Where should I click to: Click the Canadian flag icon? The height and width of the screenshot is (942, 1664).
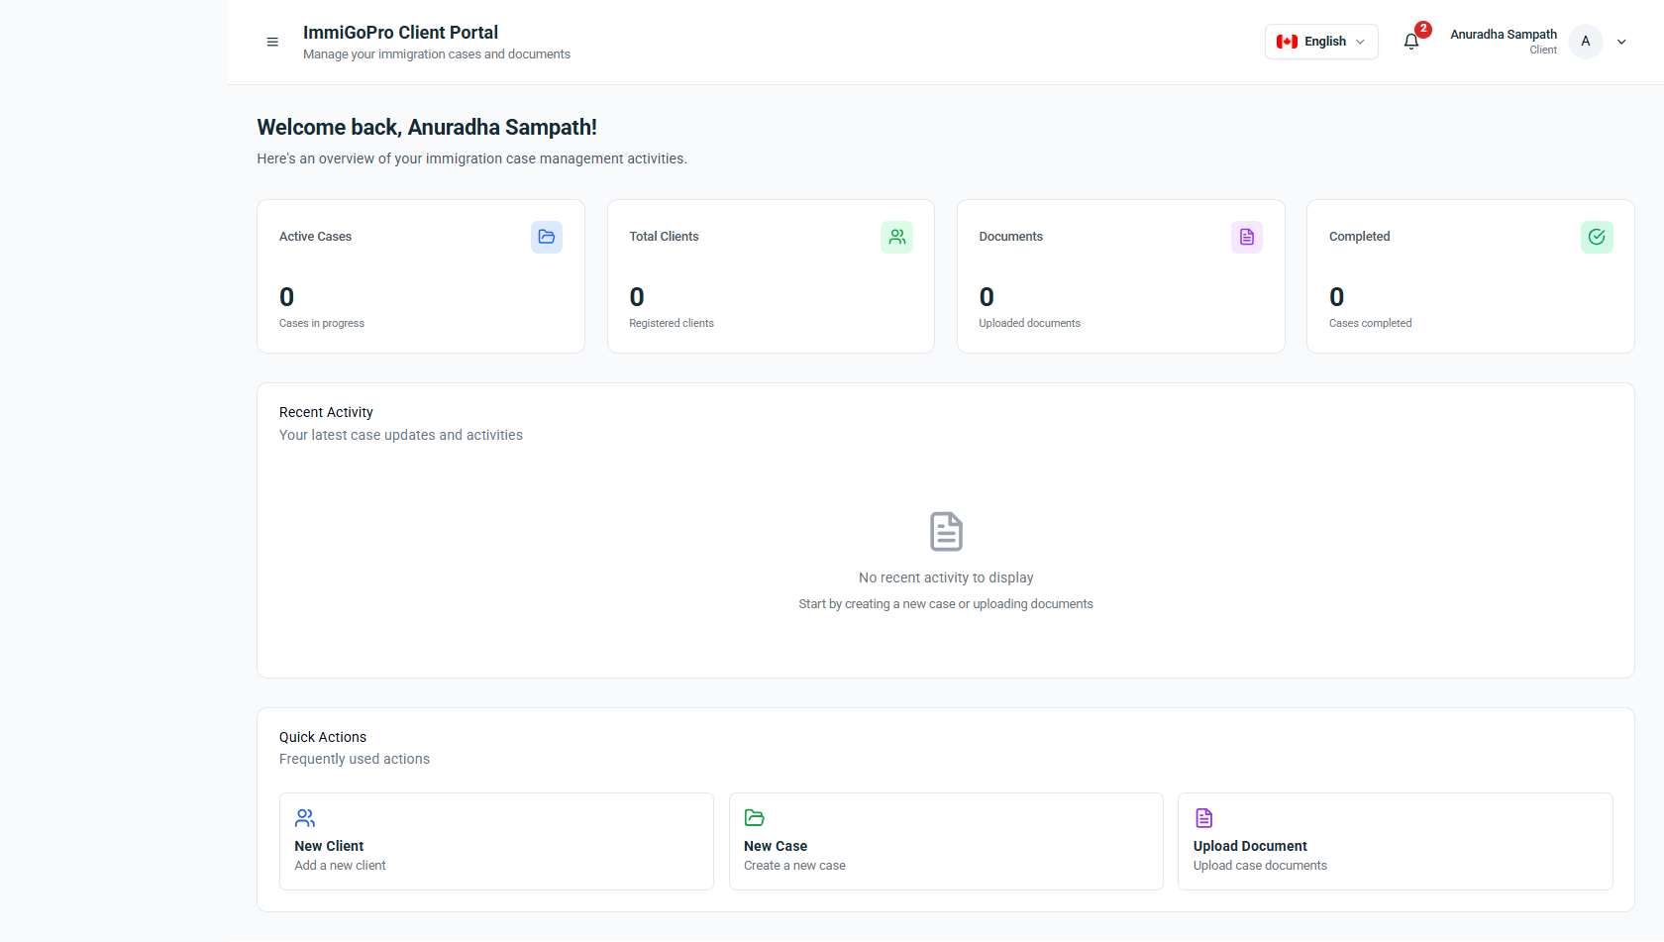(1287, 42)
